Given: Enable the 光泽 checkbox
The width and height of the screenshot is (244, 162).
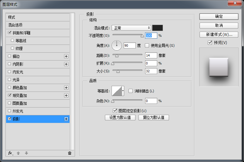Looking at the screenshot, I should click(9, 79).
